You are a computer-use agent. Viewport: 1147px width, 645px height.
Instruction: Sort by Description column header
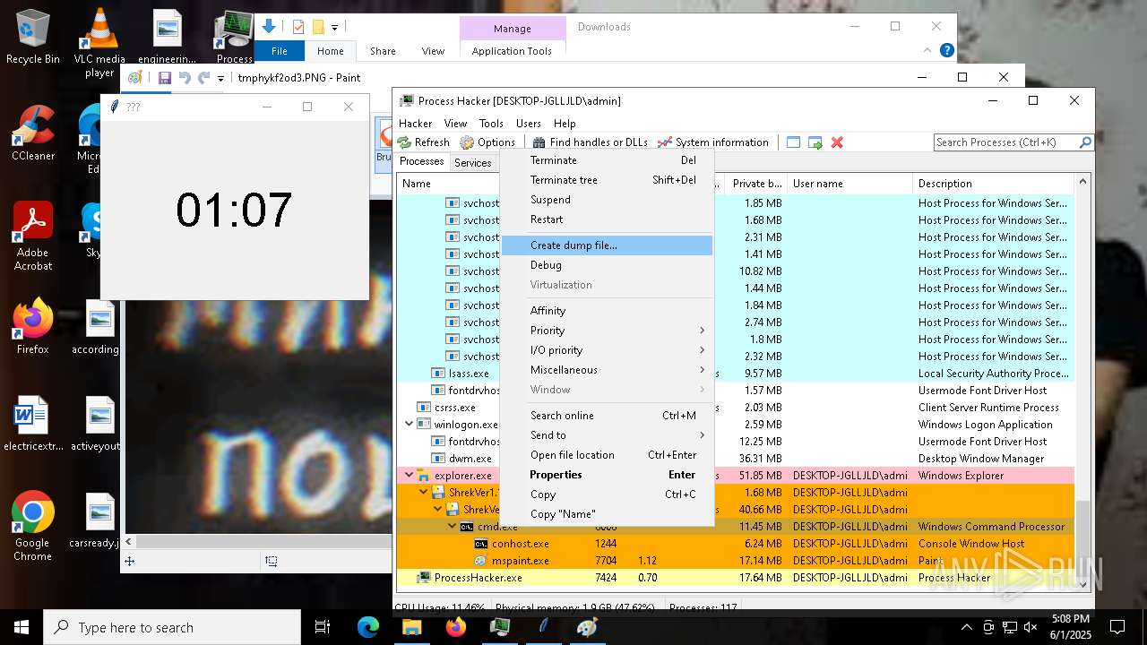(993, 184)
